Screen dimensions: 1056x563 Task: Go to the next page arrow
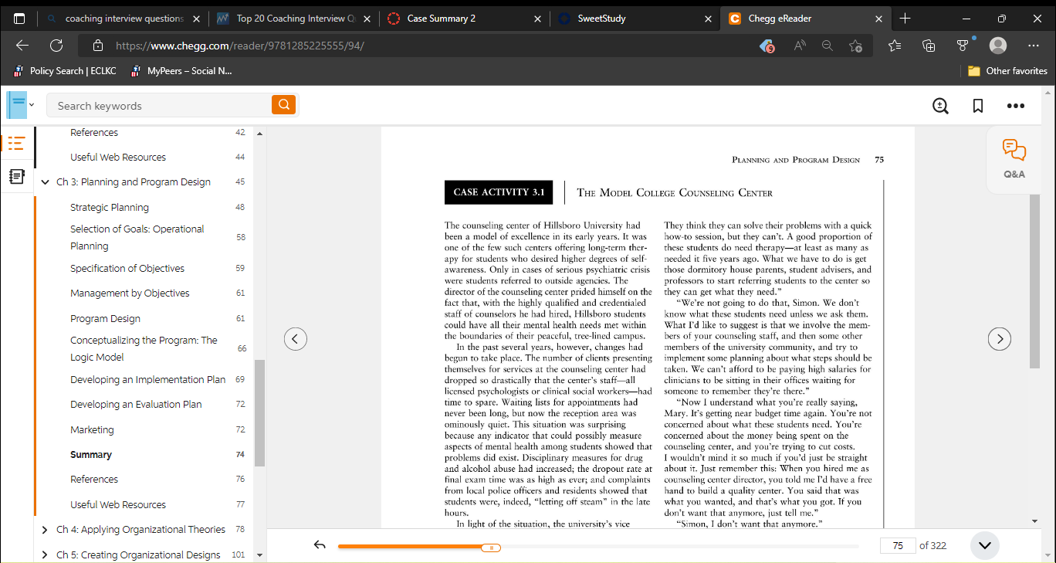tap(1000, 338)
